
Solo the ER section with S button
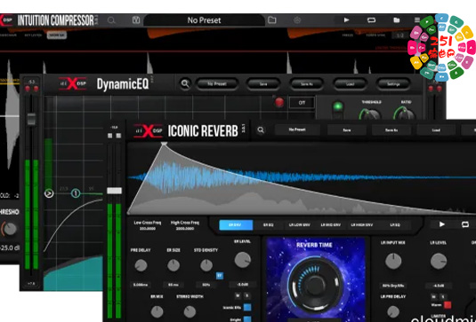coord(246,295)
